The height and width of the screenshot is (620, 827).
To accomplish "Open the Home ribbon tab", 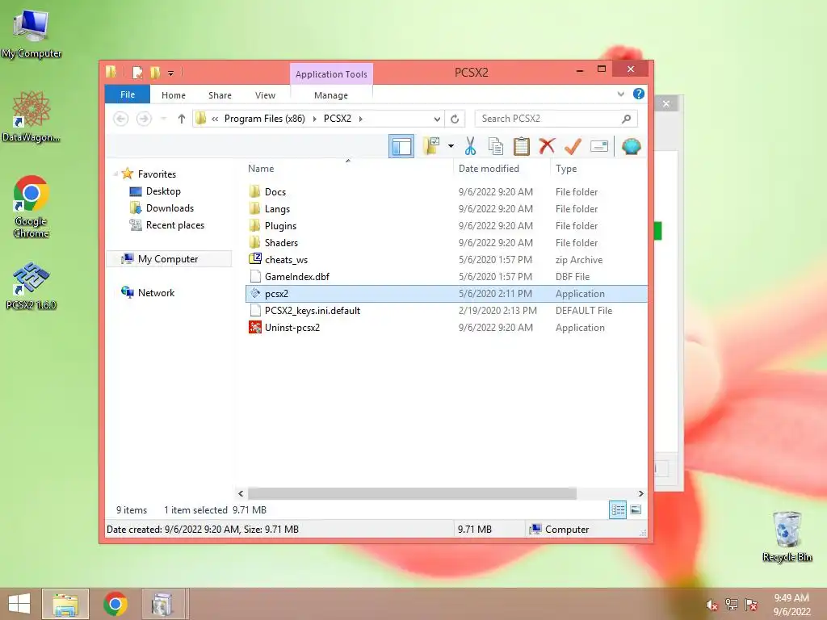I will coord(174,95).
